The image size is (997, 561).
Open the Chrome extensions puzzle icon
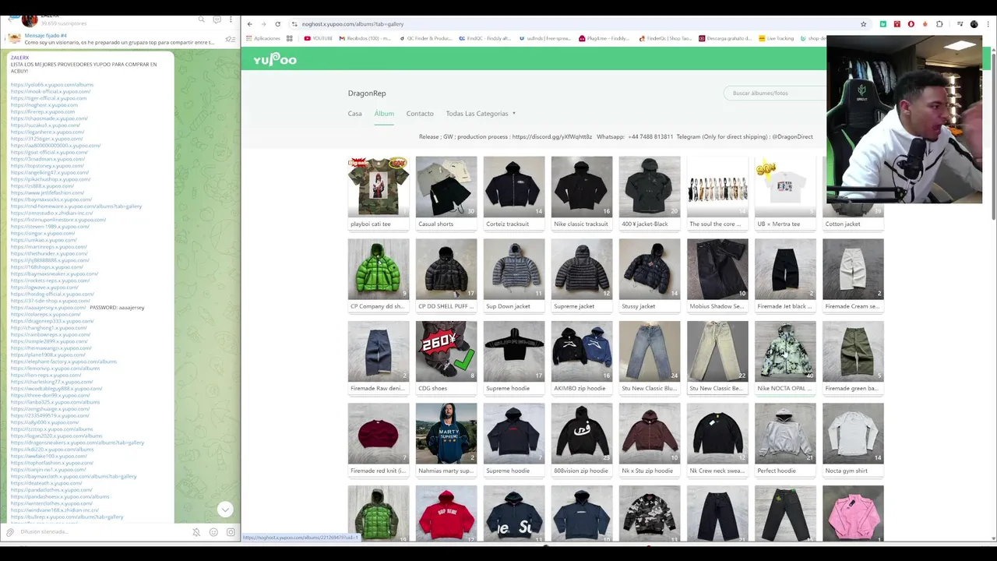(x=939, y=24)
